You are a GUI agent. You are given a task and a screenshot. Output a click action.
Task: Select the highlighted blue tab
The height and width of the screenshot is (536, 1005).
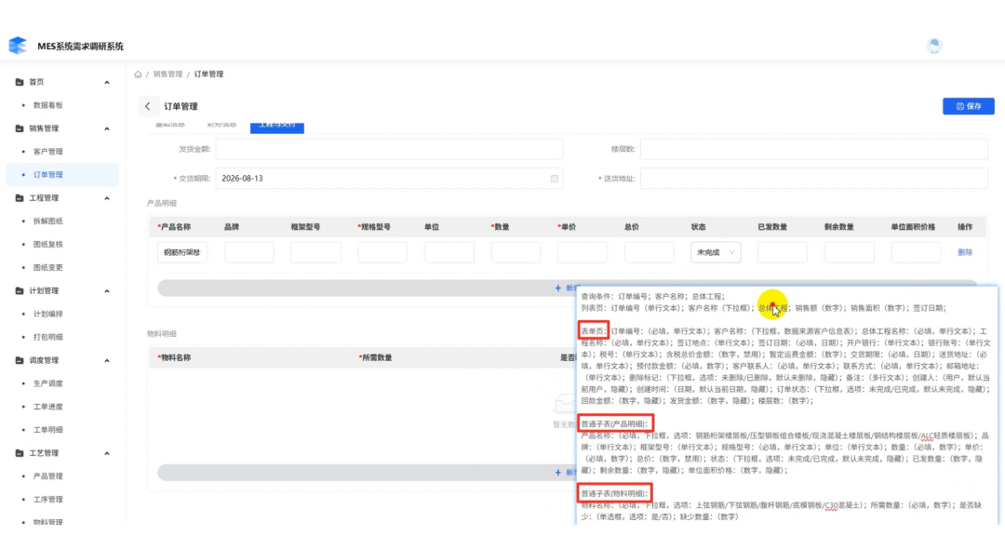pos(277,127)
